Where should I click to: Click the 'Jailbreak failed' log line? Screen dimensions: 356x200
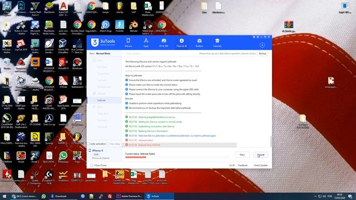(146, 140)
